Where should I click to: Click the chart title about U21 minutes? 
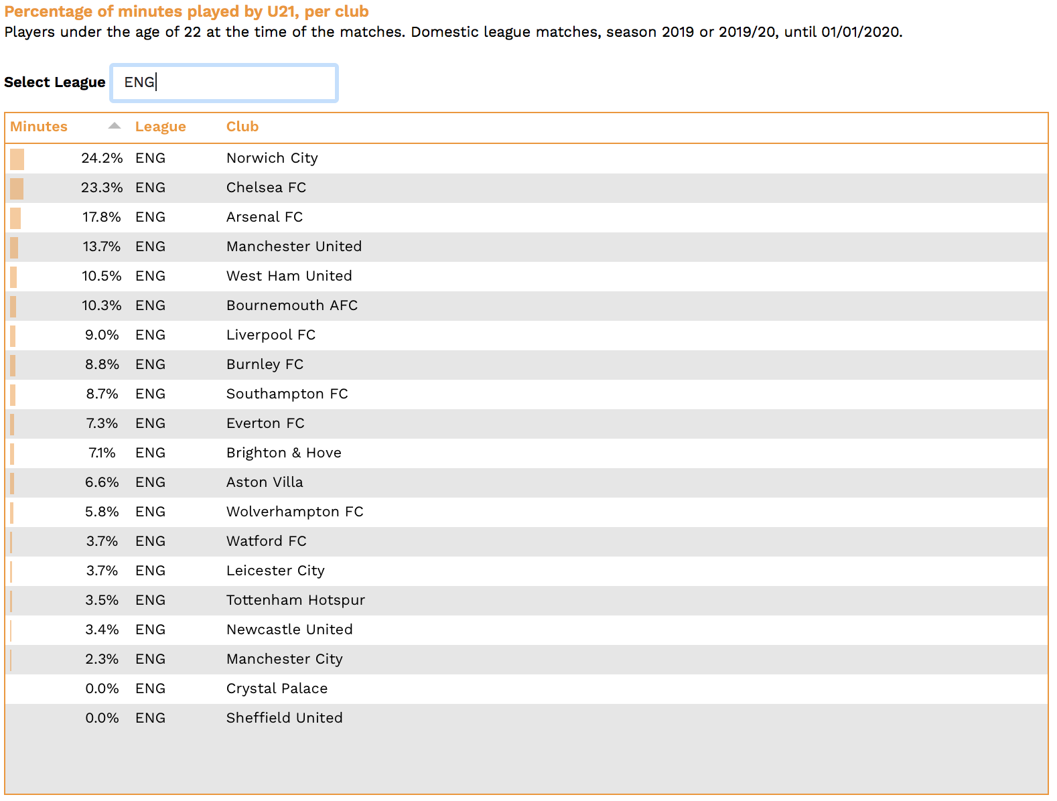(x=186, y=11)
